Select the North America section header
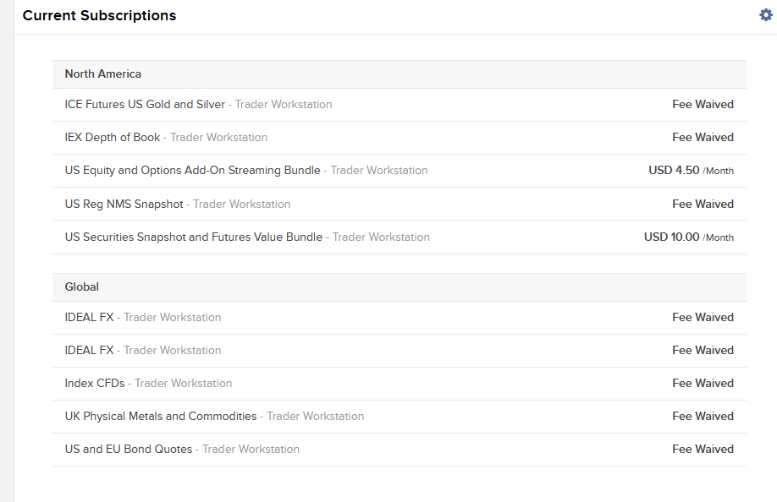 (x=400, y=74)
